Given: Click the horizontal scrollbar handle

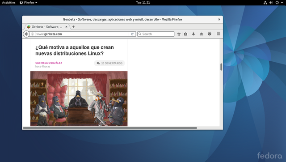Looking at the screenshot, I should coord(110,128).
